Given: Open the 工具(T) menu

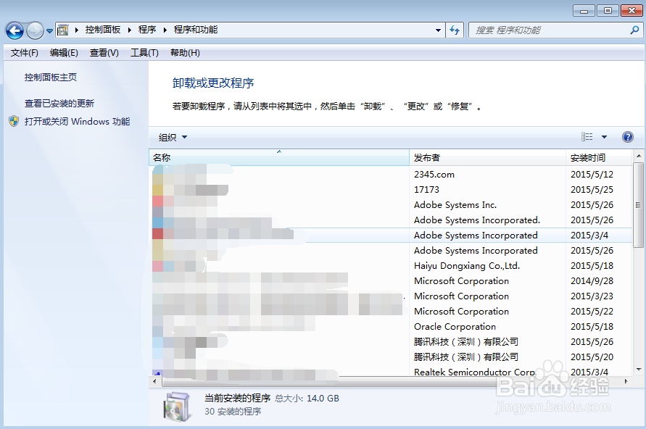Looking at the screenshot, I should pyautogui.click(x=144, y=53).
